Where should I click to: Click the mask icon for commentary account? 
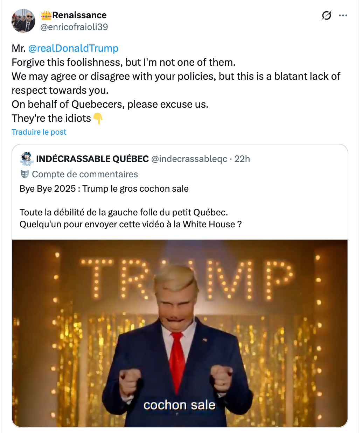coord(25,174)
